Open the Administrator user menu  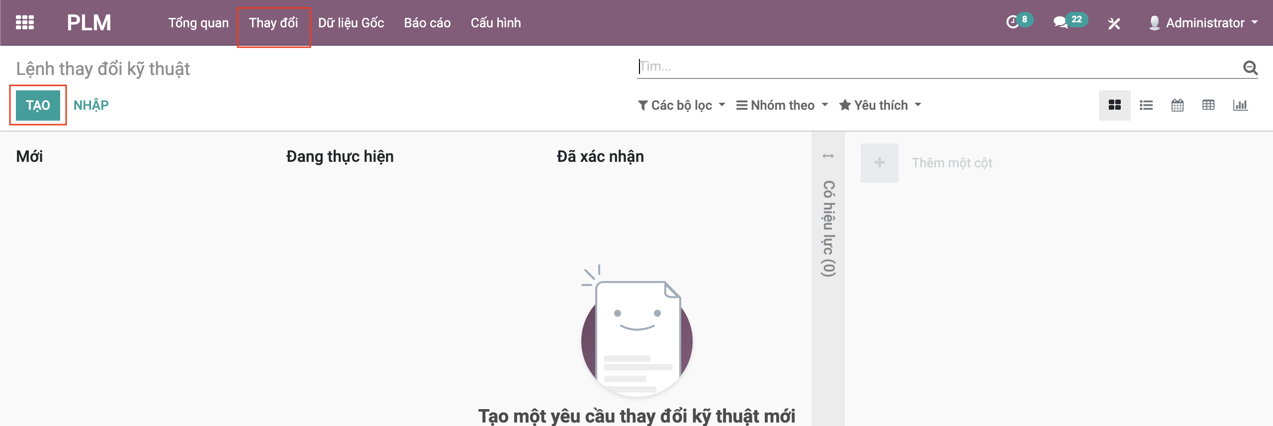(1203, 23)
